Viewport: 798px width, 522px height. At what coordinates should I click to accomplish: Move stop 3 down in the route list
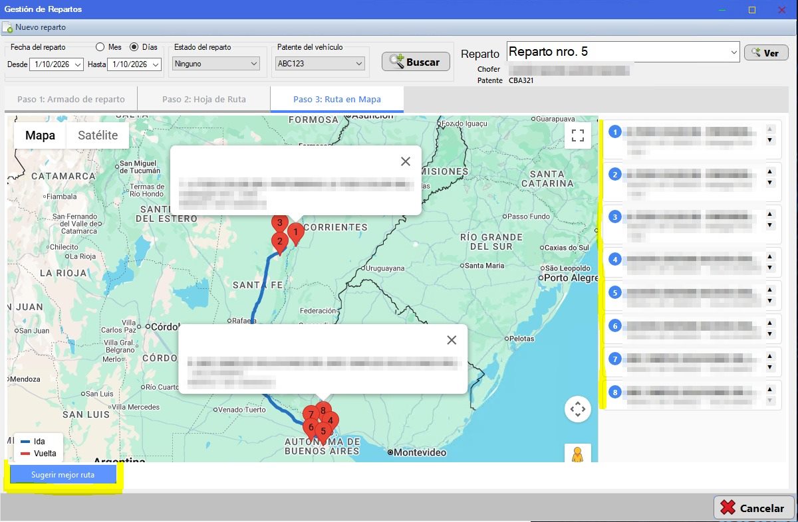click(x=770, y=225)
